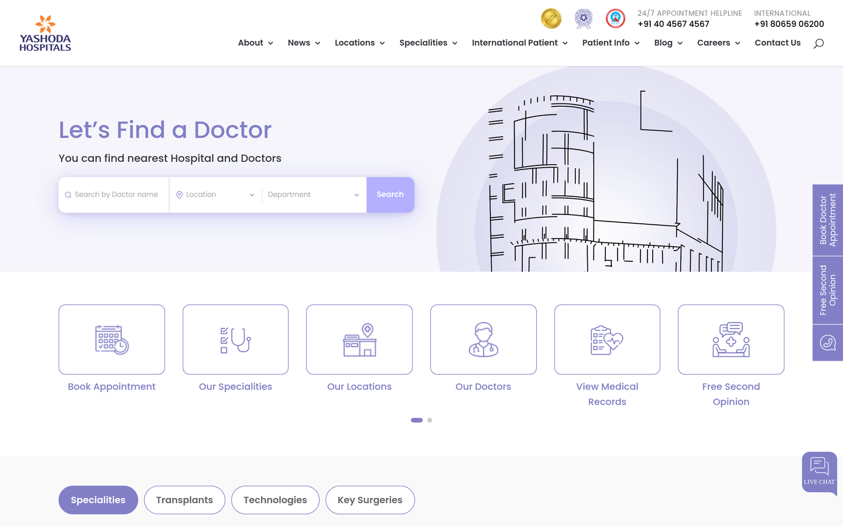Open the View Medical Records link text
The width and height of the screenshot is (843, 526).
click(607, 394)
